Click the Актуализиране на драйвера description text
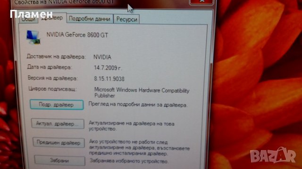Image resolution: width=302 pixels, height=169 pixels. click(x=132, y=126)
